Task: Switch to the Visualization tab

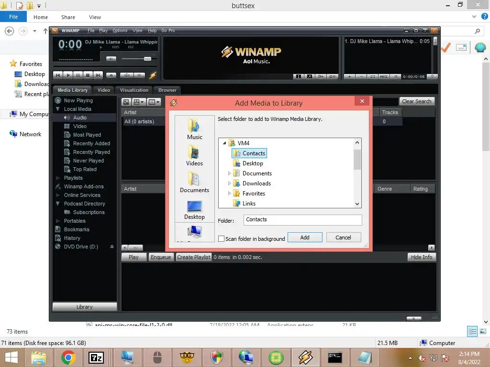Action: click(134, 90)
